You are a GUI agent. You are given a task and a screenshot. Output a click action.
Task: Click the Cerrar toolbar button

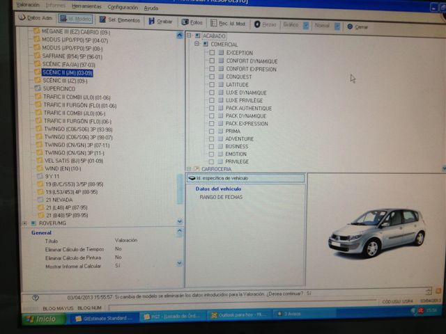pos(357,26)
